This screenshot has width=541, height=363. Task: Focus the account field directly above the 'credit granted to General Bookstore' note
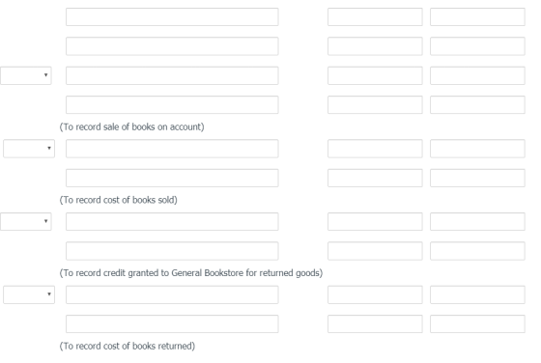[x=172, y=251]
